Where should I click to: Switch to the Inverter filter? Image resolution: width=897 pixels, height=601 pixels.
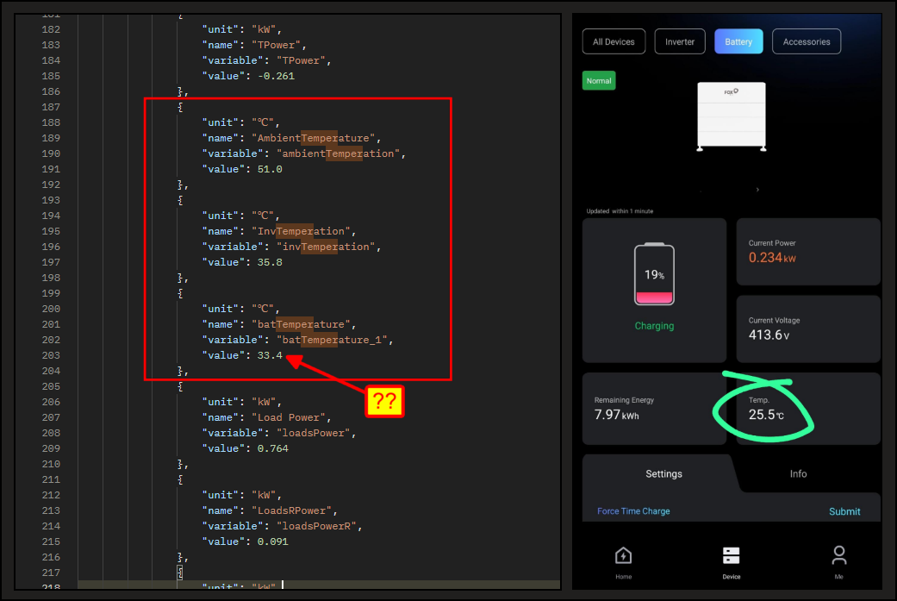pos(680,41)
